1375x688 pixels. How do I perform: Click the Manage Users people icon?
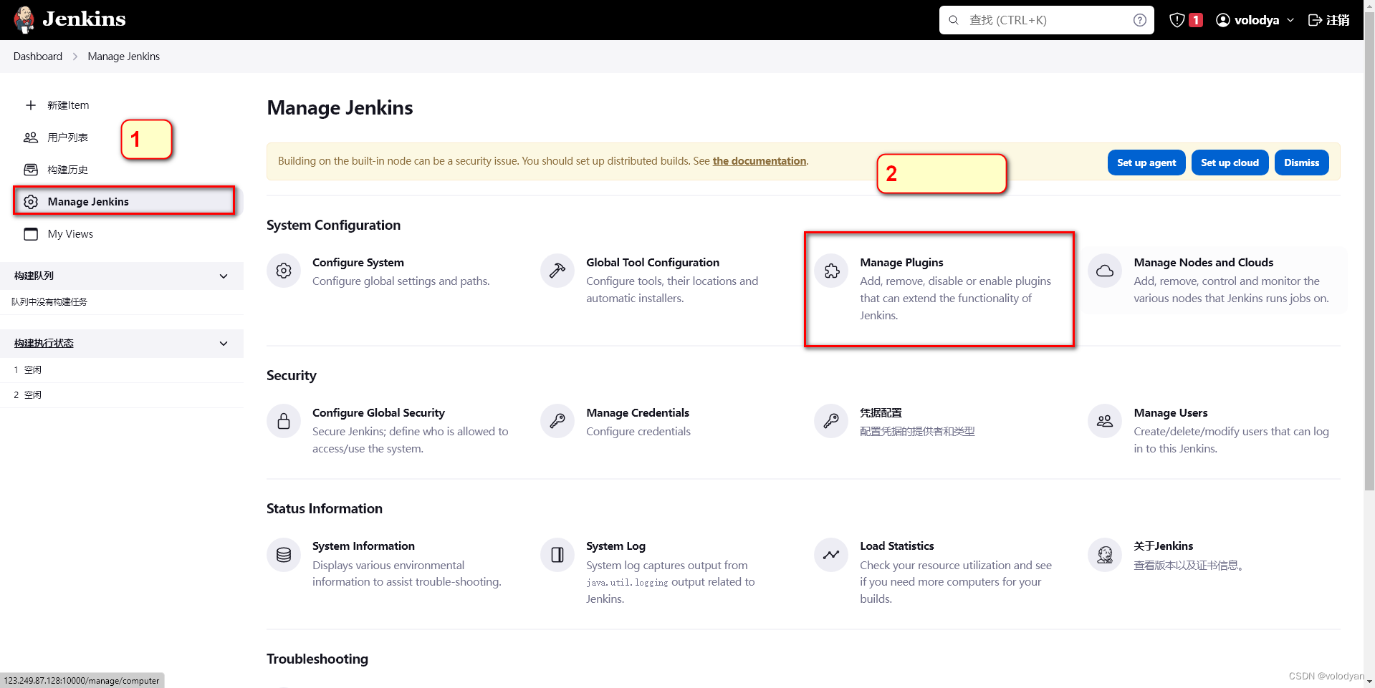[1105, 421]
